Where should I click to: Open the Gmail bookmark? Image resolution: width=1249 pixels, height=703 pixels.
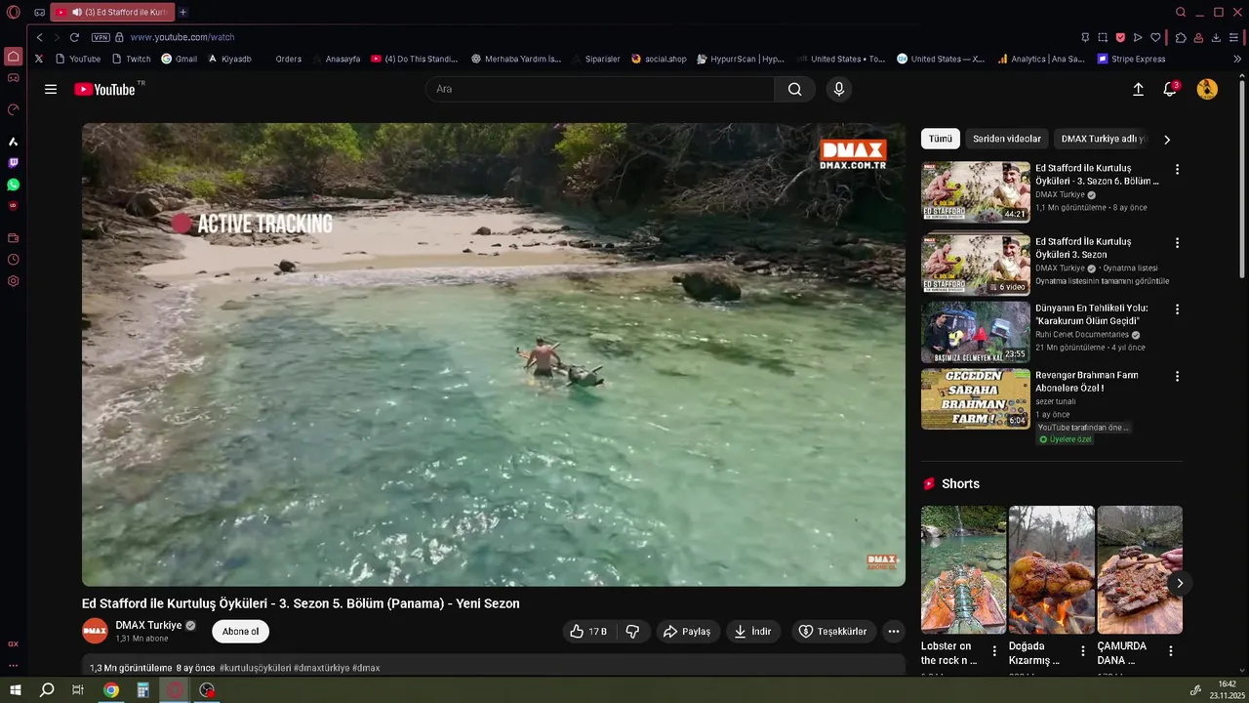pos(180,59)
